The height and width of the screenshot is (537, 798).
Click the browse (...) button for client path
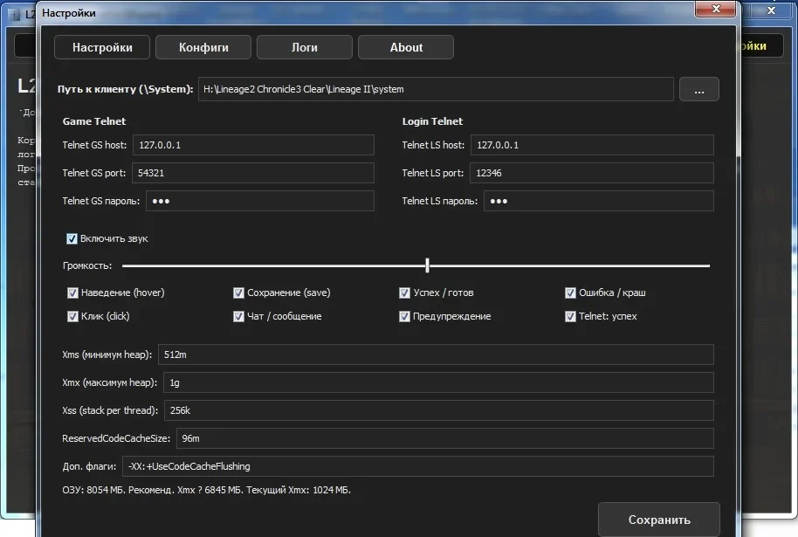point(698,89)
